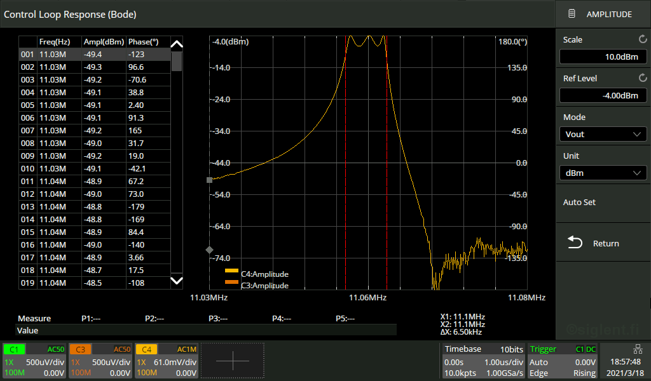The height and width of the screenshot is (381, 651).
Task: Click the Scale value field 10.0dBm
Action: coord(603,57)
